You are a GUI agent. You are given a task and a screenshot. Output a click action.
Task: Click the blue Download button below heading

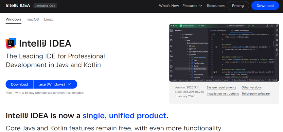pos(20,84)
